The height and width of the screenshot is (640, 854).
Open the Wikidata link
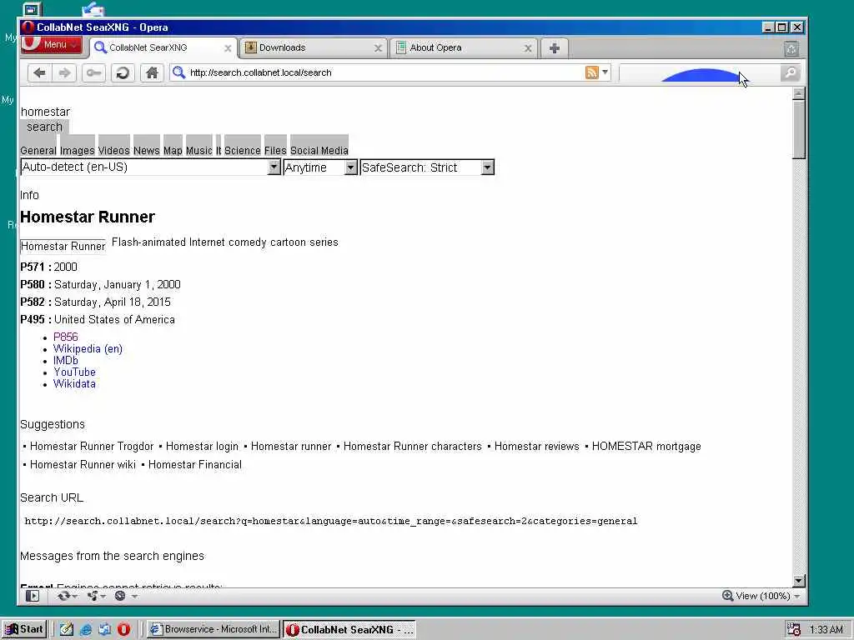pos(74,383)
